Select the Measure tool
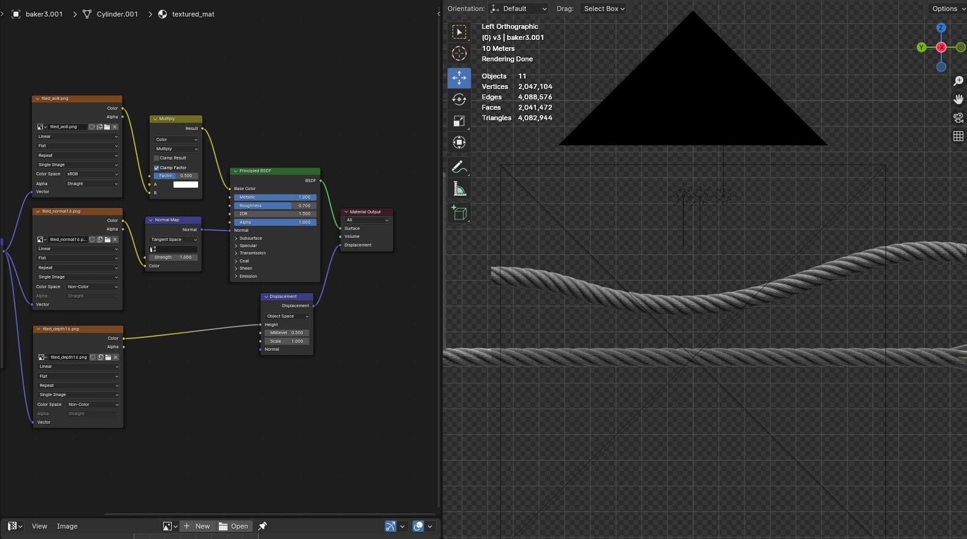The image size is (967, 539). [x=459, y=188]
